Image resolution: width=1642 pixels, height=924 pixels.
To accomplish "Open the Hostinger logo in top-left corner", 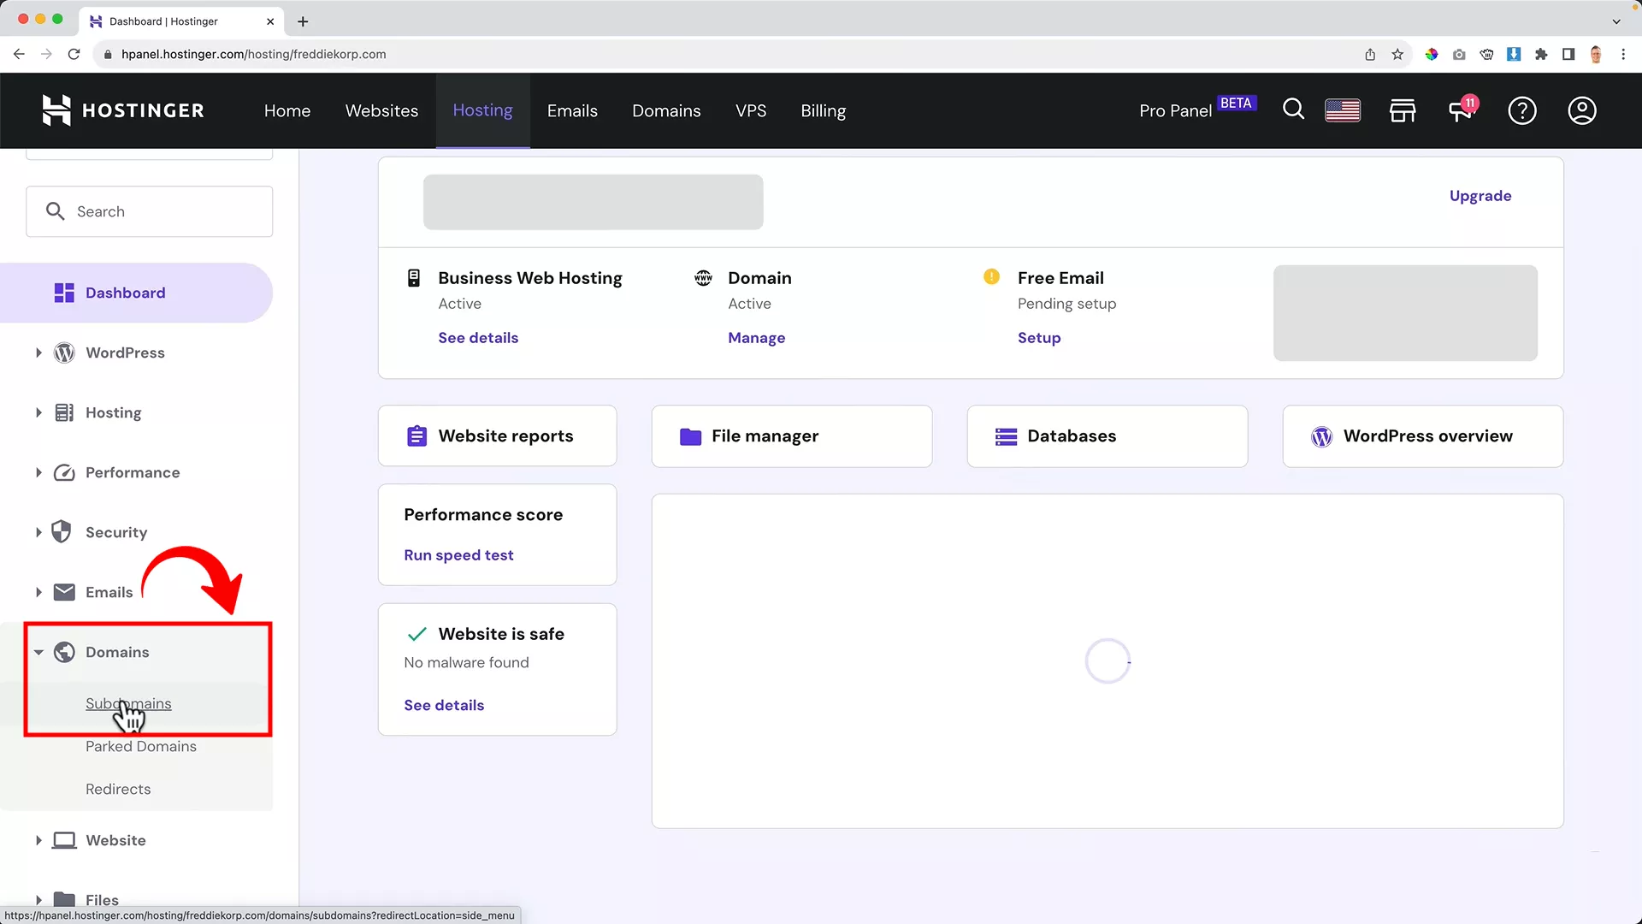I will pyautogui.click(x=122, y=110).
